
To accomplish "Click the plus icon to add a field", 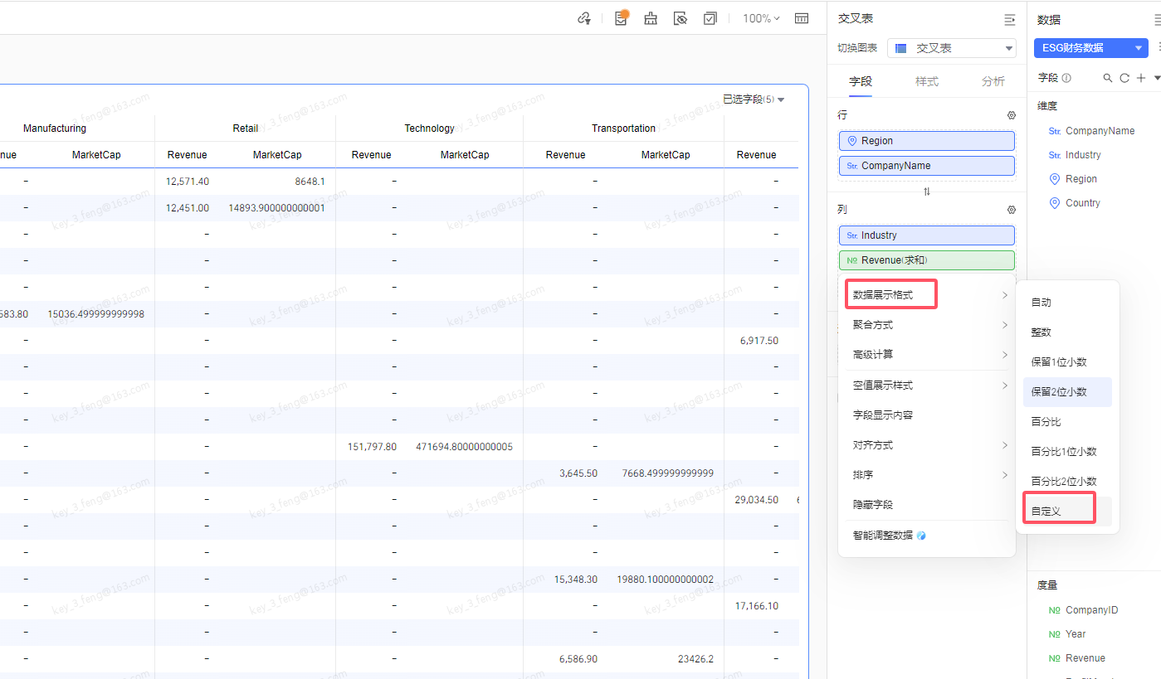I will coord(1141,78).
